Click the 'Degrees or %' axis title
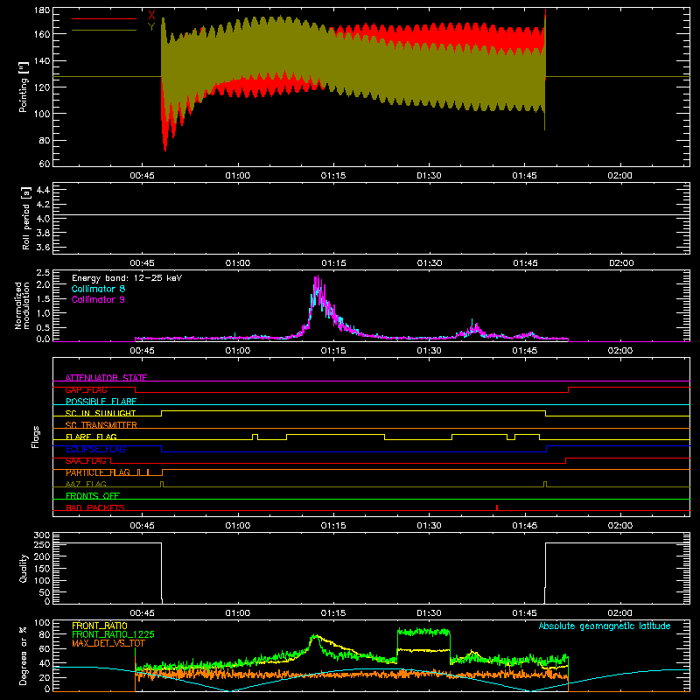The height and width of the screenshot is (700, 700). (23, 655)
